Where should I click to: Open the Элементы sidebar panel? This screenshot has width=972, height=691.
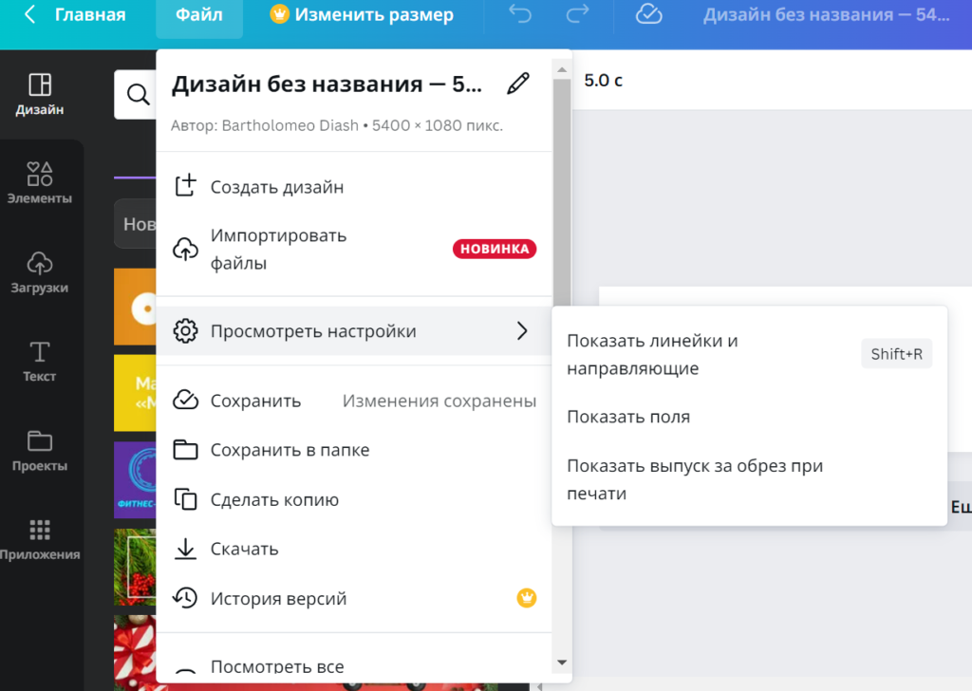[40, 183]
